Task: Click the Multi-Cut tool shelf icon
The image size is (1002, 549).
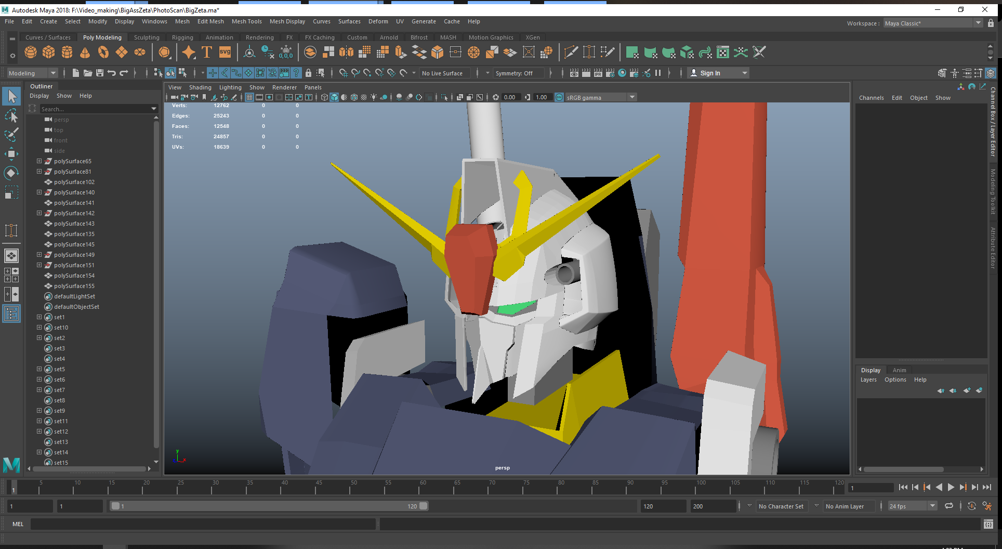Action: [x=571, y=53]
